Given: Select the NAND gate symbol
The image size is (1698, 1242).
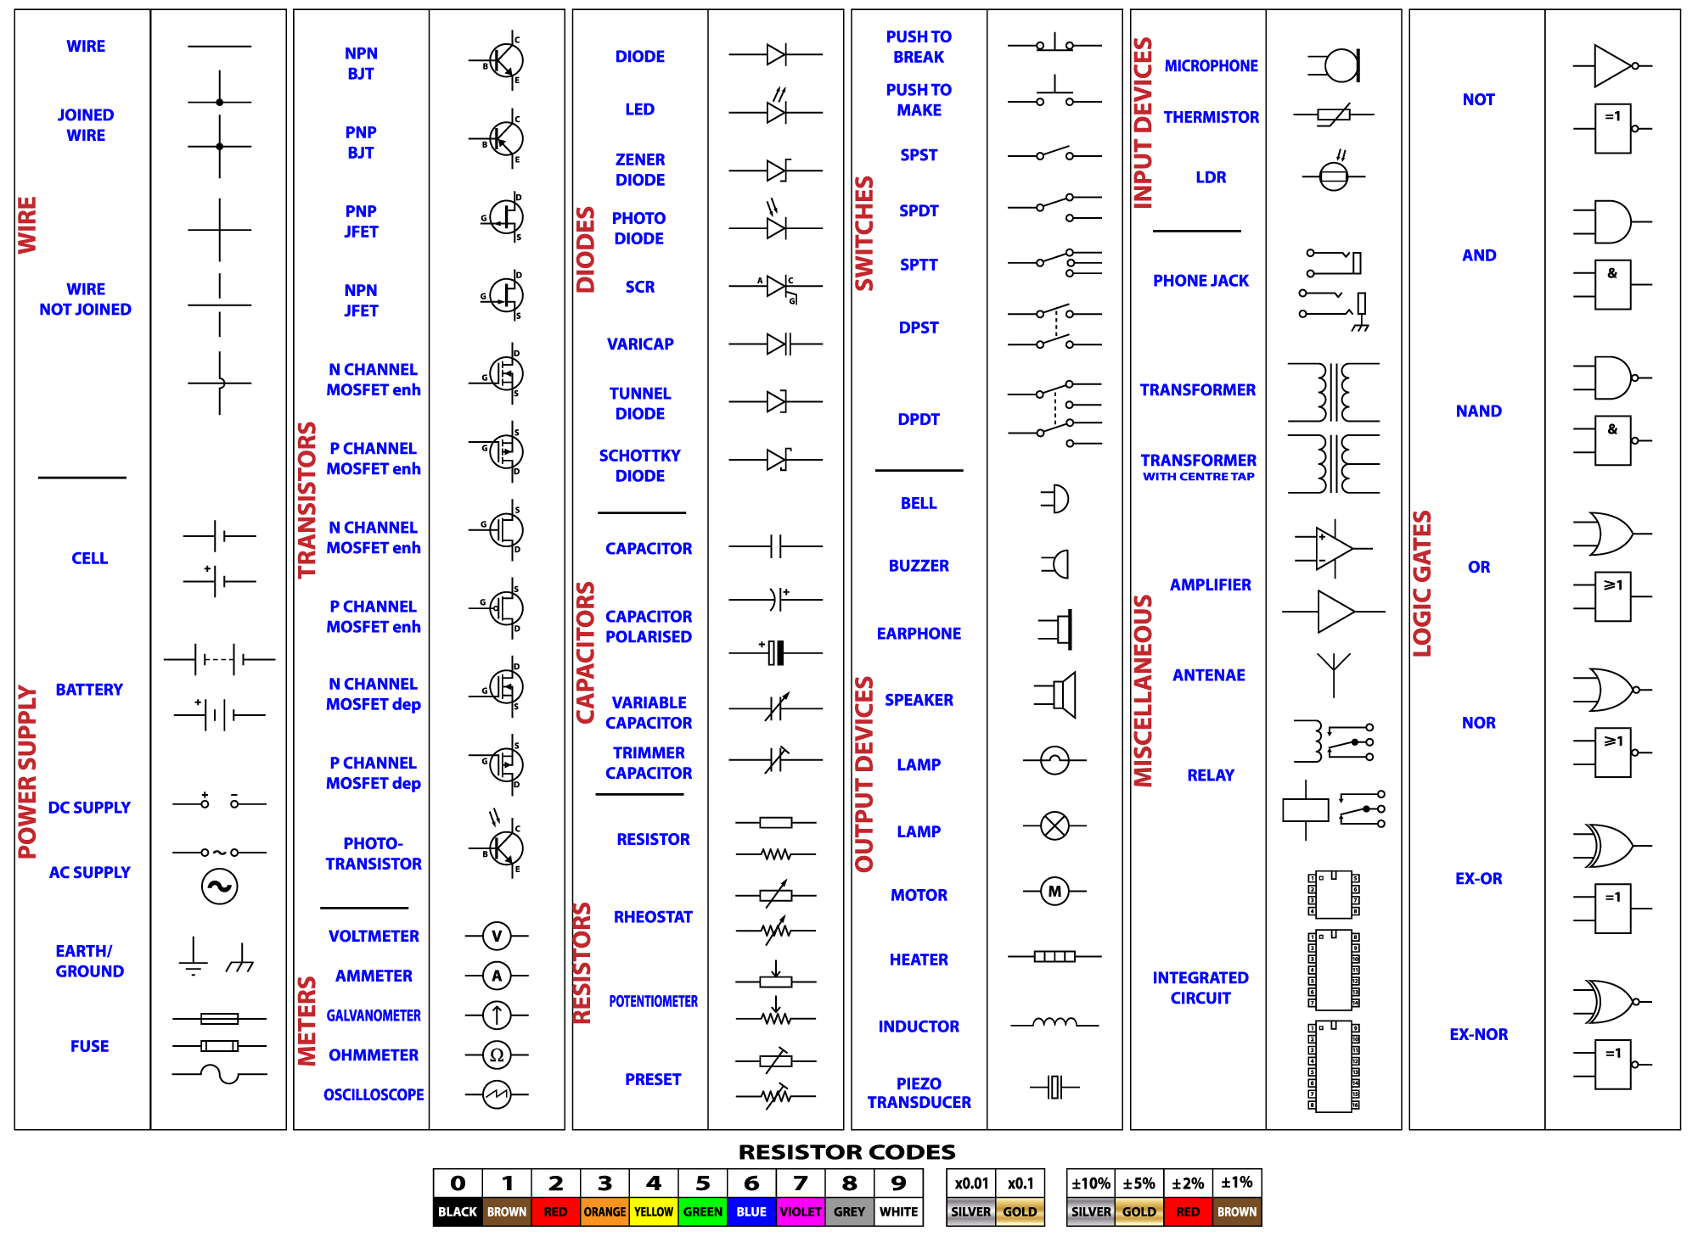Looking at the screenshot, I should [1607, 379].
